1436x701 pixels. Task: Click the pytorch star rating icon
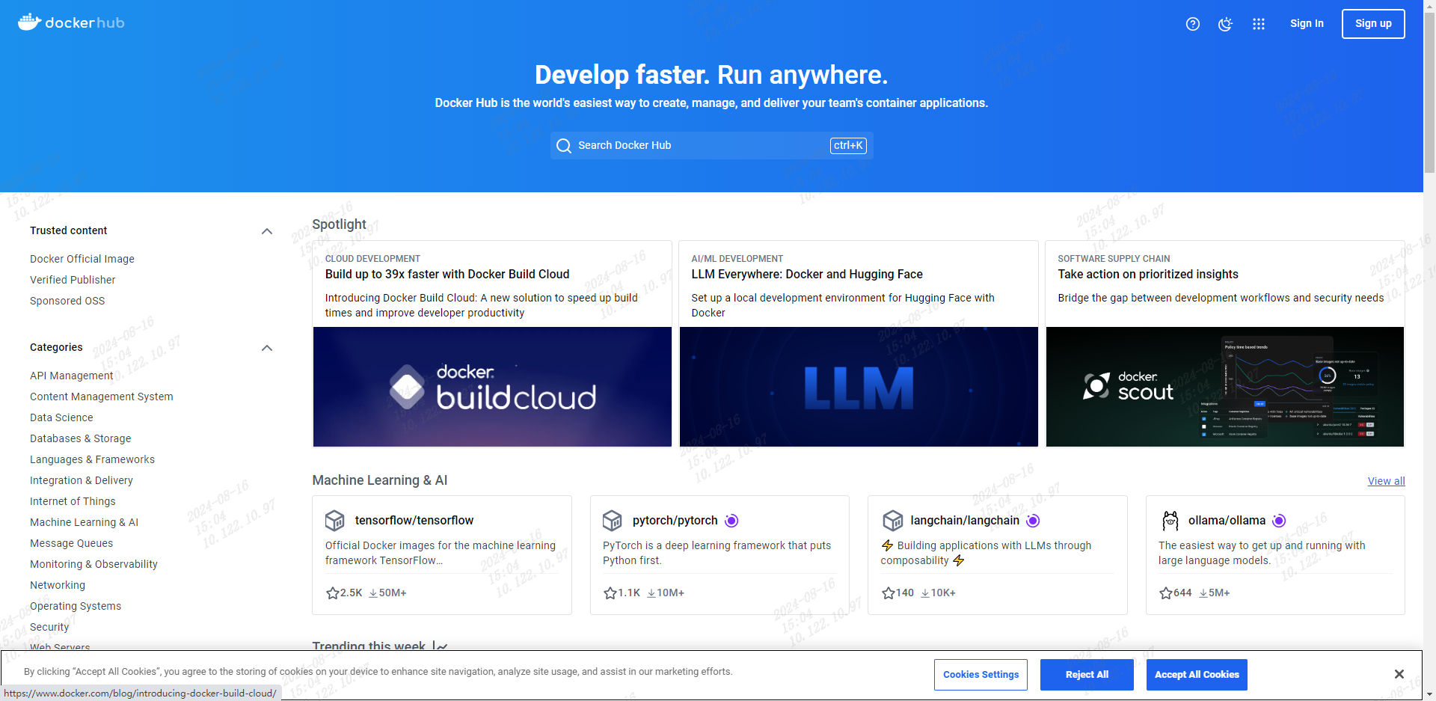[610, 593]
